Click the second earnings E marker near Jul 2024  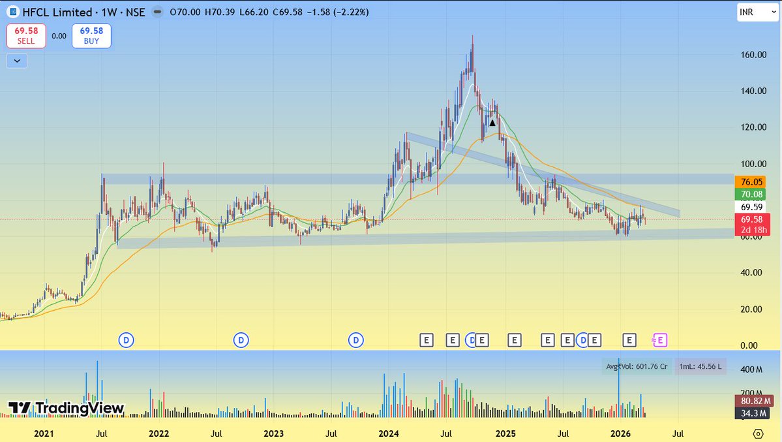click(453, 341)
